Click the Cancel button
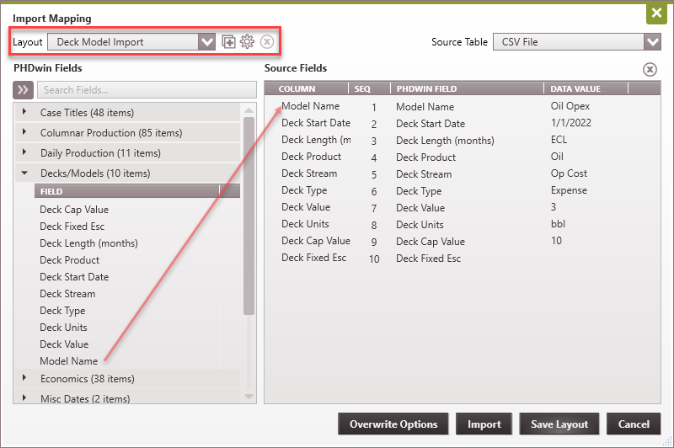 [x=634, y=424]
